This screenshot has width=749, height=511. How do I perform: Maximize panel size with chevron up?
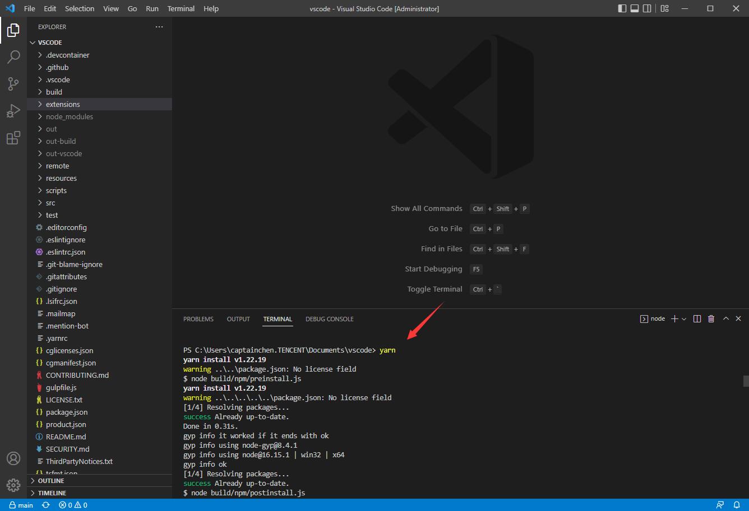(725, 318)
